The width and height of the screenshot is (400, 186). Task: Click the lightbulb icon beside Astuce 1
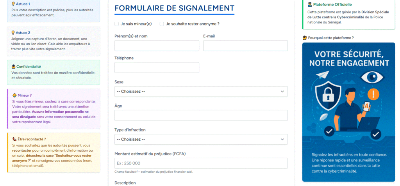[x=13, y=4]
